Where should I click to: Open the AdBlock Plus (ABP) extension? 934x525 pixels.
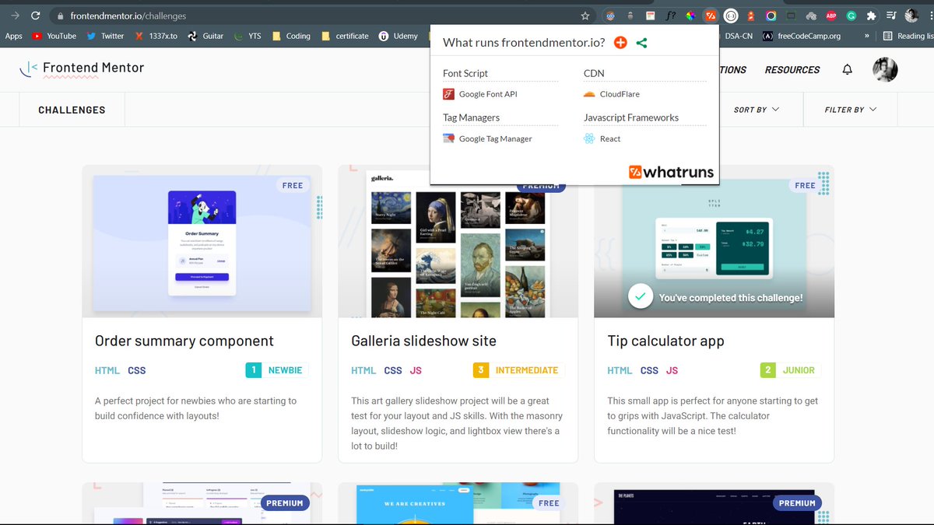(831, 16)
